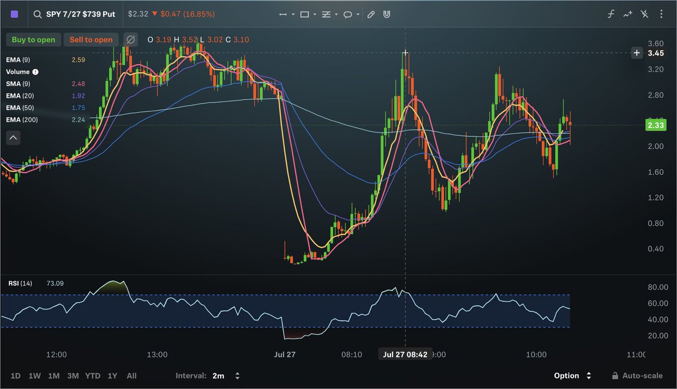Select the 1Y time range

pos(113,375)
